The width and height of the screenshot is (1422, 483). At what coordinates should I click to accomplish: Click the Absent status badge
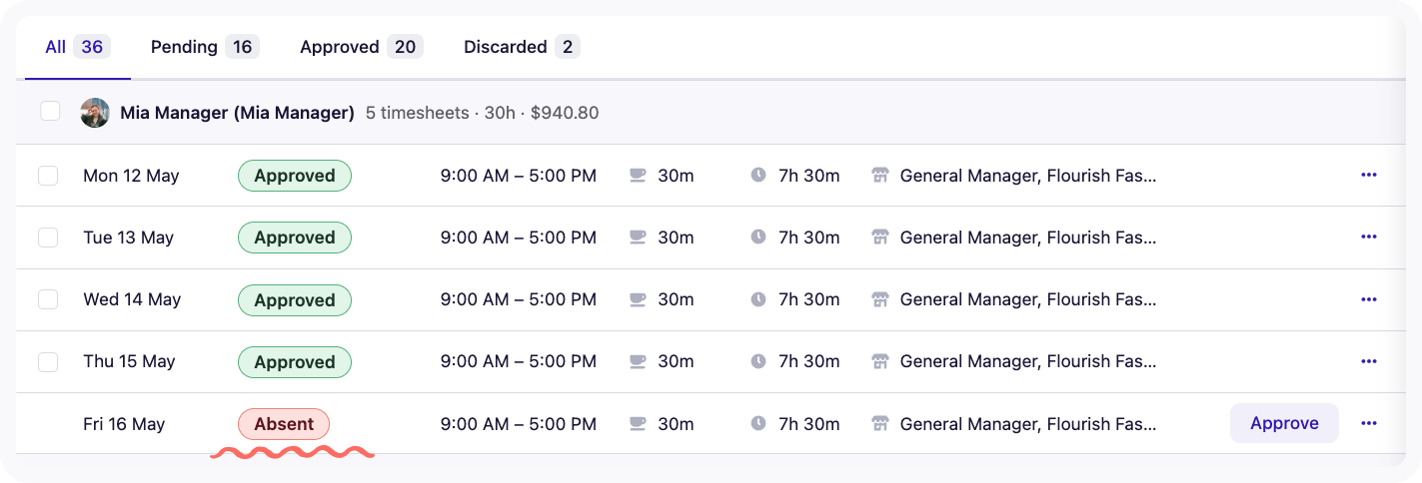pos(284,424)
